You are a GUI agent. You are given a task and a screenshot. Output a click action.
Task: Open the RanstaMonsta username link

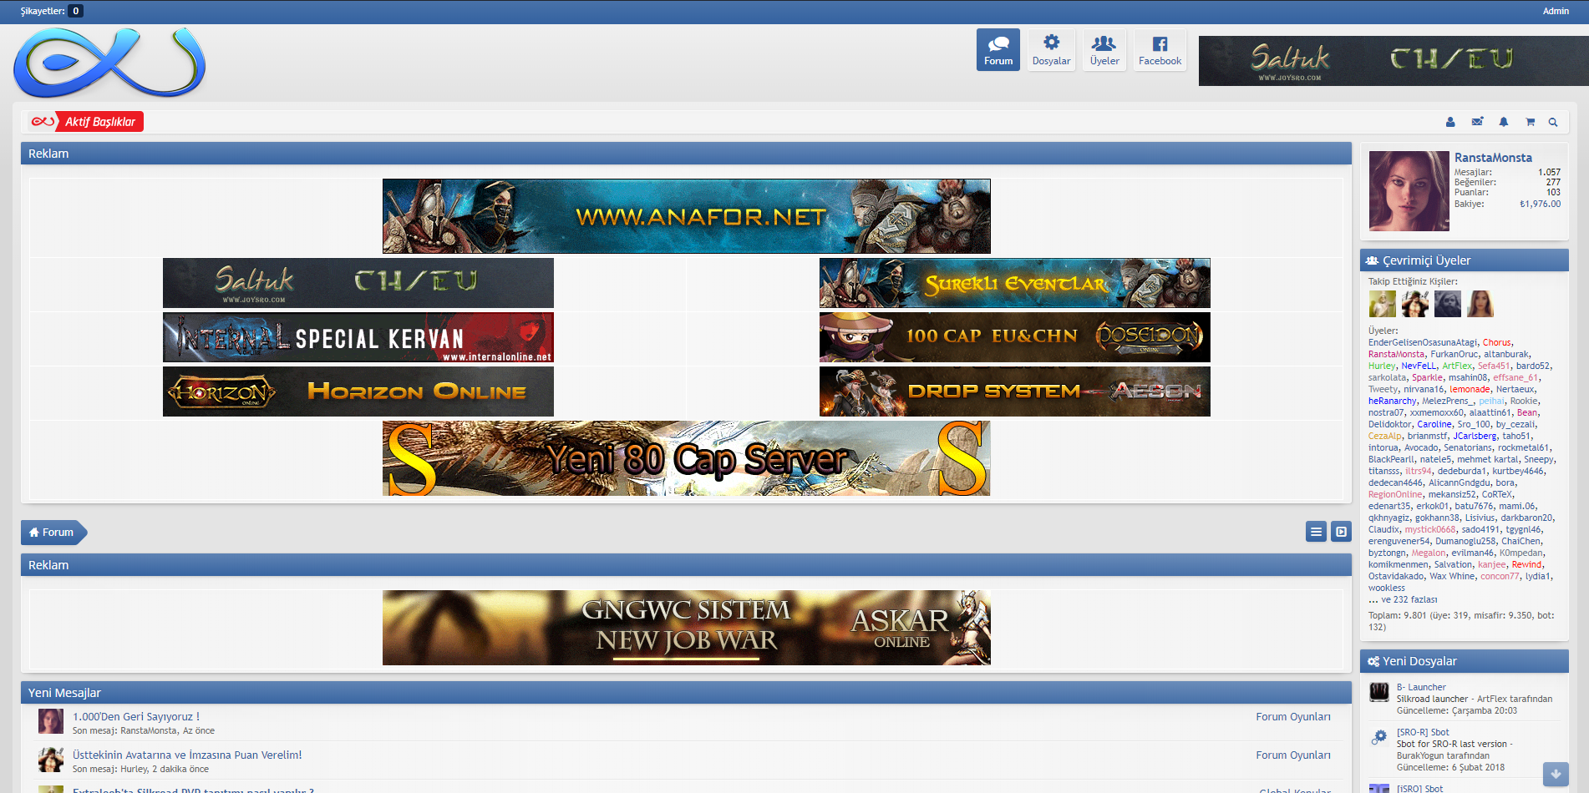point(1493,158)
